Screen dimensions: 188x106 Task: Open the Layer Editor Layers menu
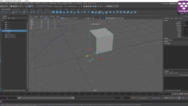click(x=166, y=73)
